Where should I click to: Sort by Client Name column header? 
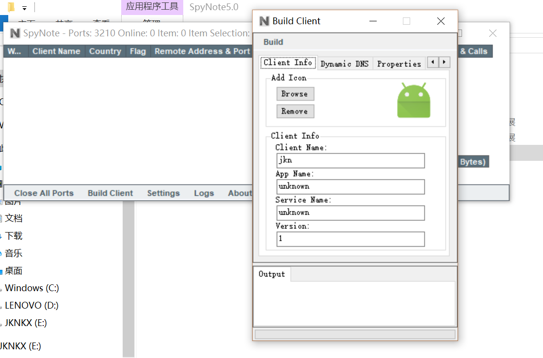click(56, 51)
